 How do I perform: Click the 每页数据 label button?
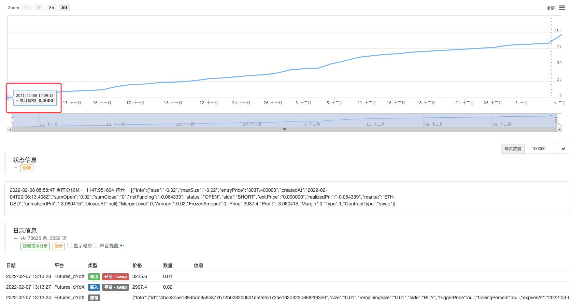[513, 149]
